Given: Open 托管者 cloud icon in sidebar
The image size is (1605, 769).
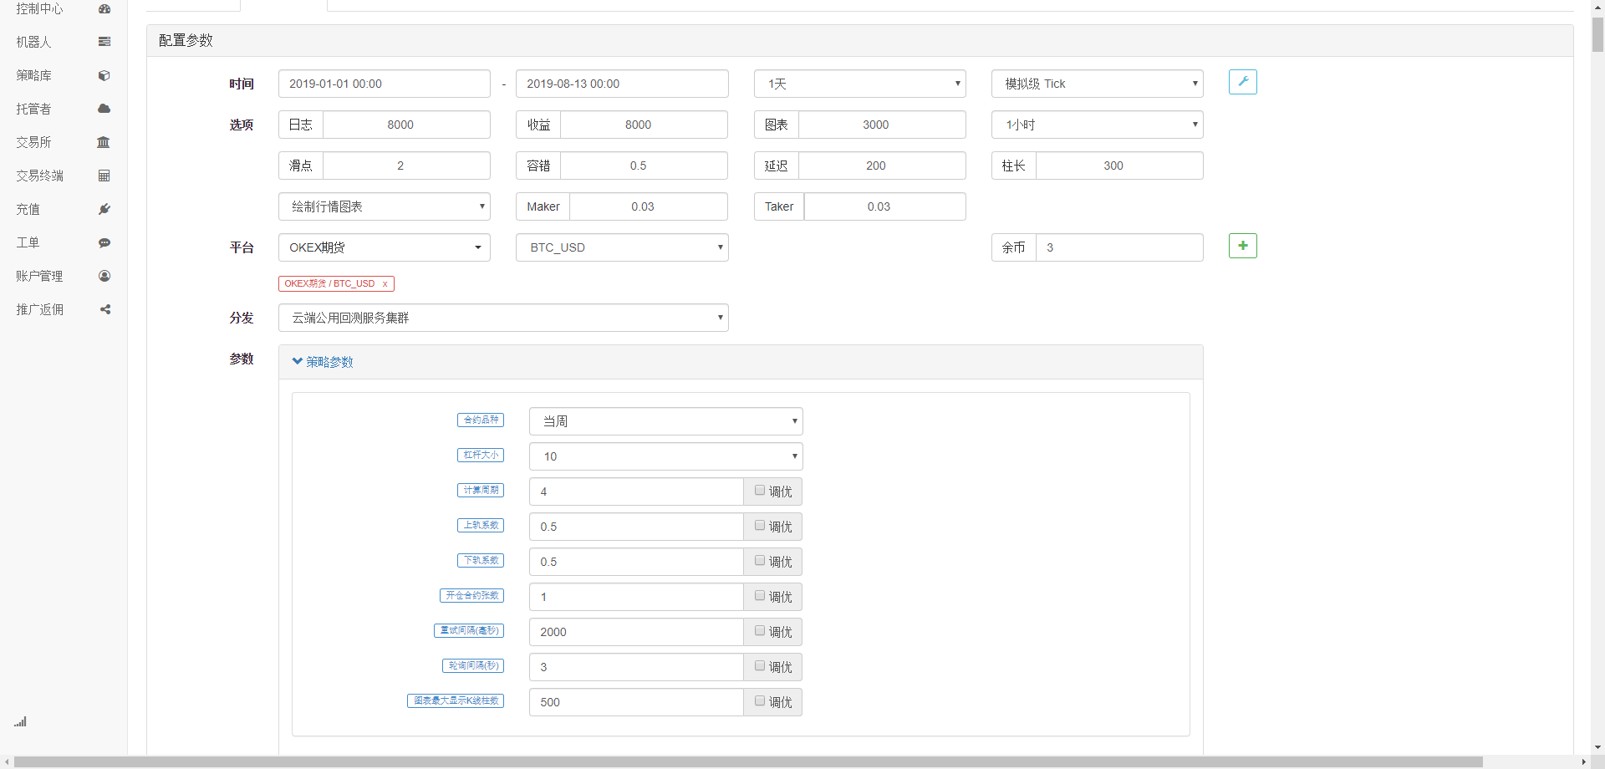Looking at the screenshot, I should point(104,109).
